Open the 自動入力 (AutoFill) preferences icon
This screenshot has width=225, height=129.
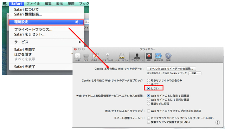(x=96, y=57)
